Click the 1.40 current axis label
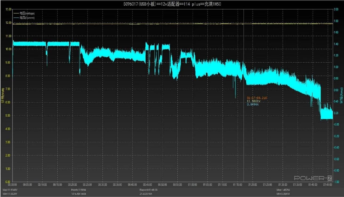The image size is (344, 197). click(x=336, y=44)
